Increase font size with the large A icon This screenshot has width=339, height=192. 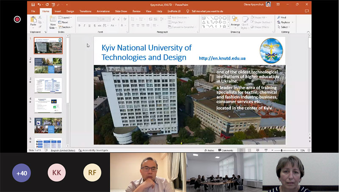click(114, 19)
